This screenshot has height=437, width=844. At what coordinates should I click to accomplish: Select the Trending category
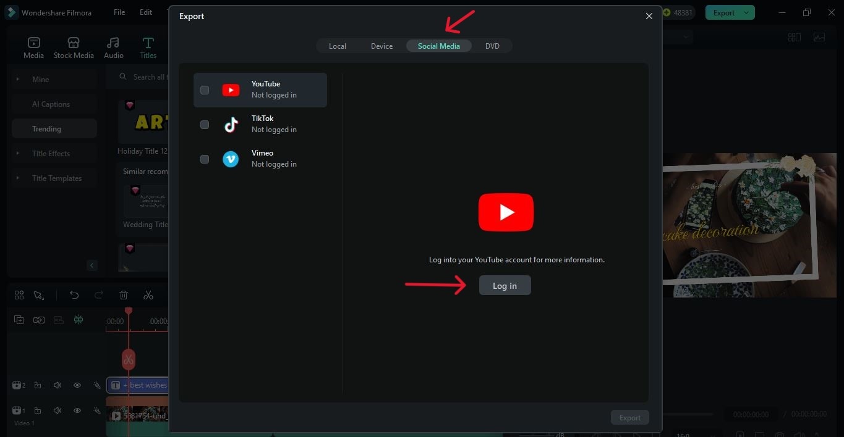[x=54, y=128]
